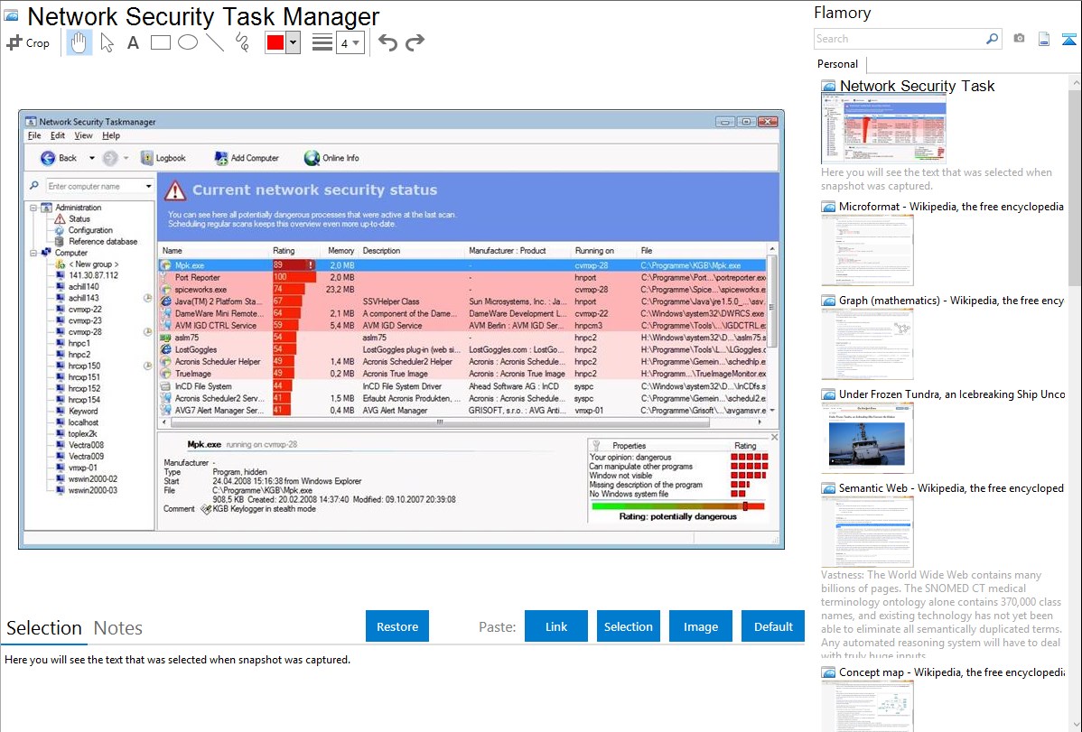Image resolution: width=1082 pixels, height=732 pixels.
Task: Click the Paste Link button
Action: click(556, 626)
